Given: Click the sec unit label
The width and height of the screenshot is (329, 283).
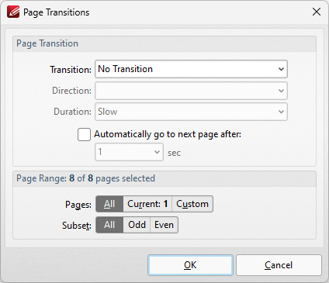Looking at the screenshot, I should pyautogui.click(x=174, y=153).
